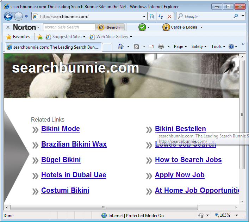Click the Internet zone globe icon
This screenshot has height=222, width=249.
coord(104,216)
